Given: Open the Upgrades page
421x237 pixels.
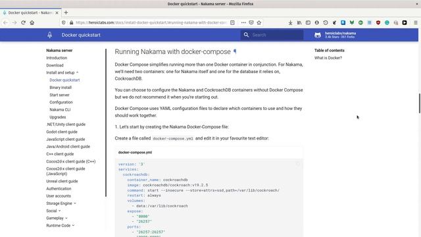Looking at the screenshot, I should (x=58, y=117).
